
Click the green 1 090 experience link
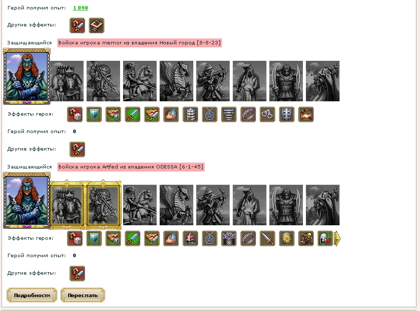click(80, 8)
